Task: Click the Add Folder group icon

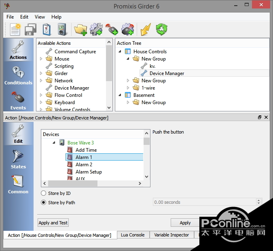Action: pyautogui.click(x=80, y=29)
